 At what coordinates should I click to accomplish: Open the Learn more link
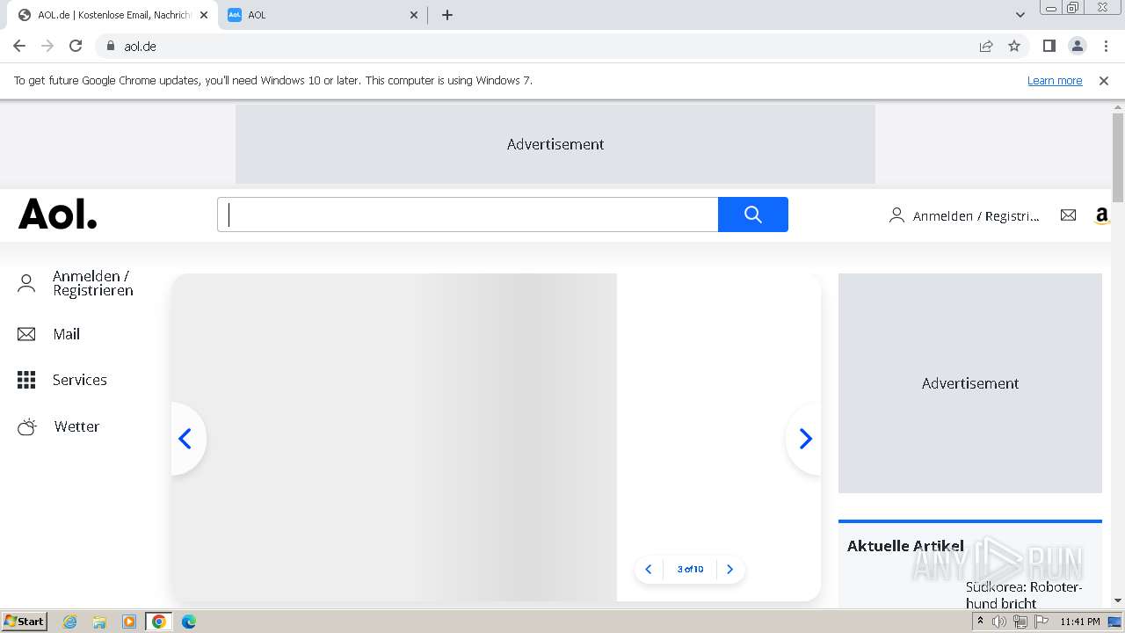1055,80
